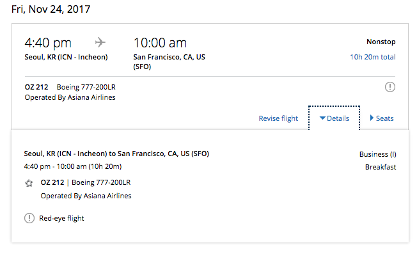The width and height of the screenshot is (417, 261).
Task: Click the 4:40 pm departure time
Action: 48,43
